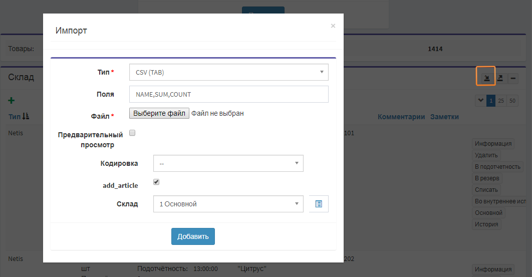Expand the Кодировка dropdown
This screenshot has height=277, width=532.
(x=228, y=163)
